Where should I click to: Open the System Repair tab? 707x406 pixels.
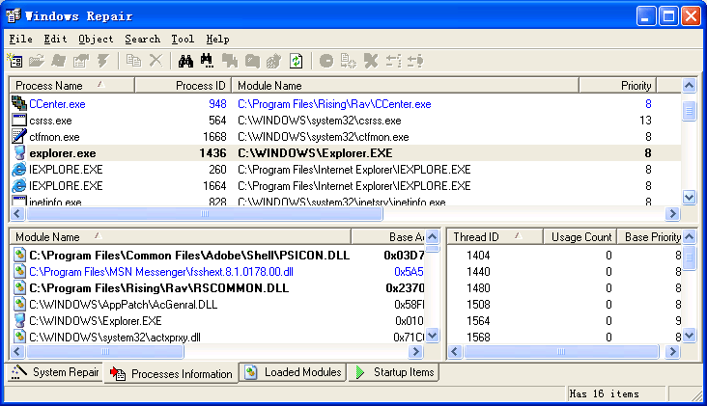point(56,372)
